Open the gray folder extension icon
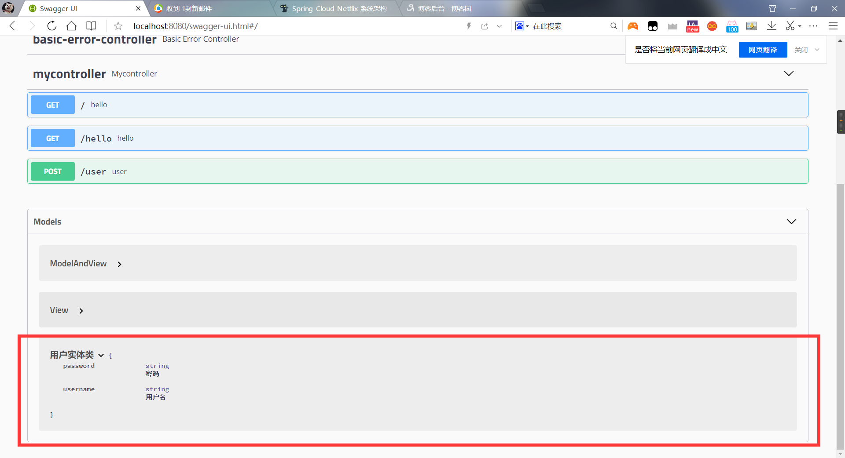Screen dimensions: 845x458 click(672, 26)
